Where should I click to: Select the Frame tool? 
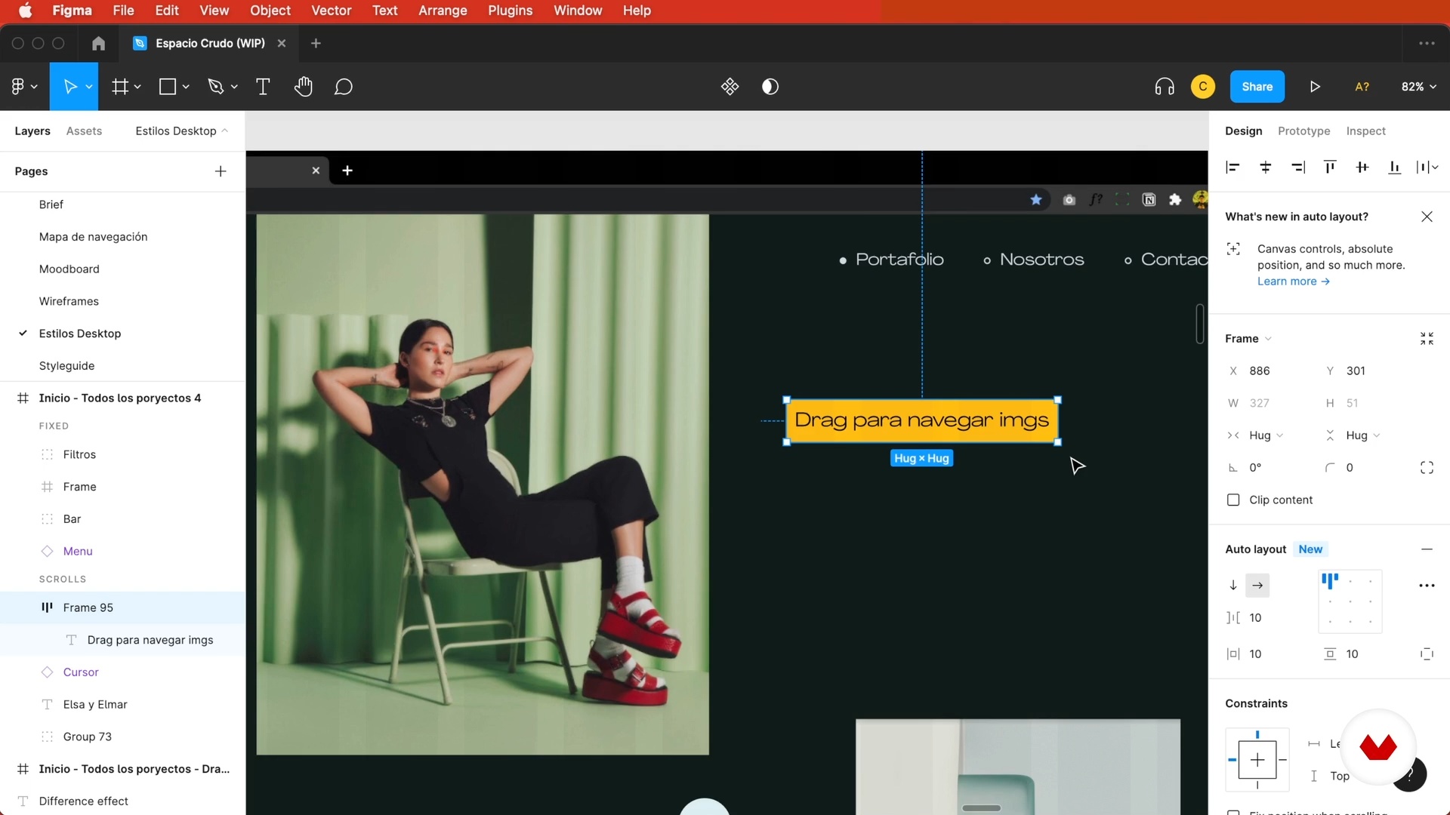[119, 87]
